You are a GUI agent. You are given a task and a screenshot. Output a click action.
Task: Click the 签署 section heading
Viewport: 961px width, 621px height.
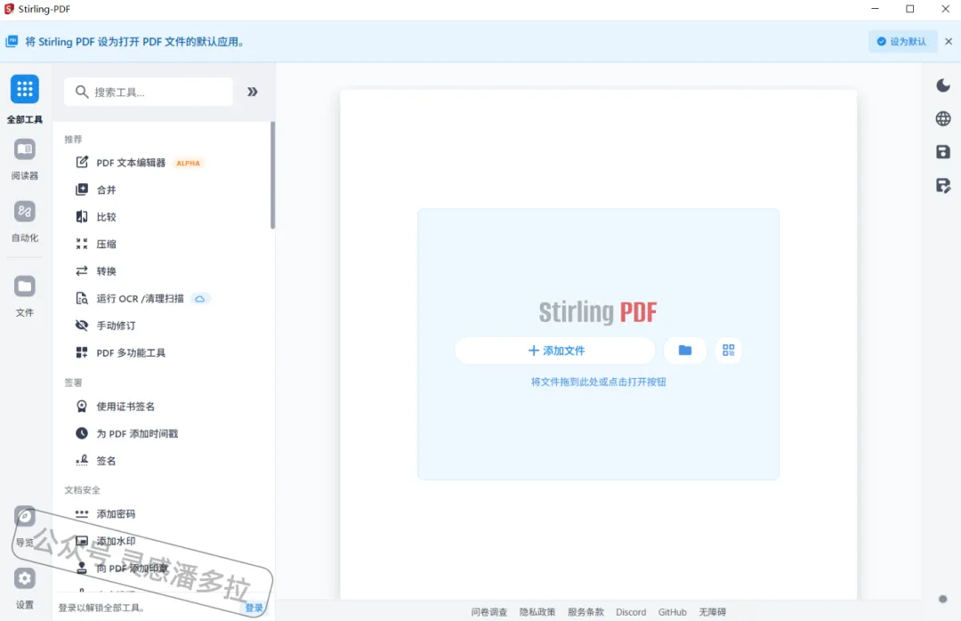pos(73,383)
